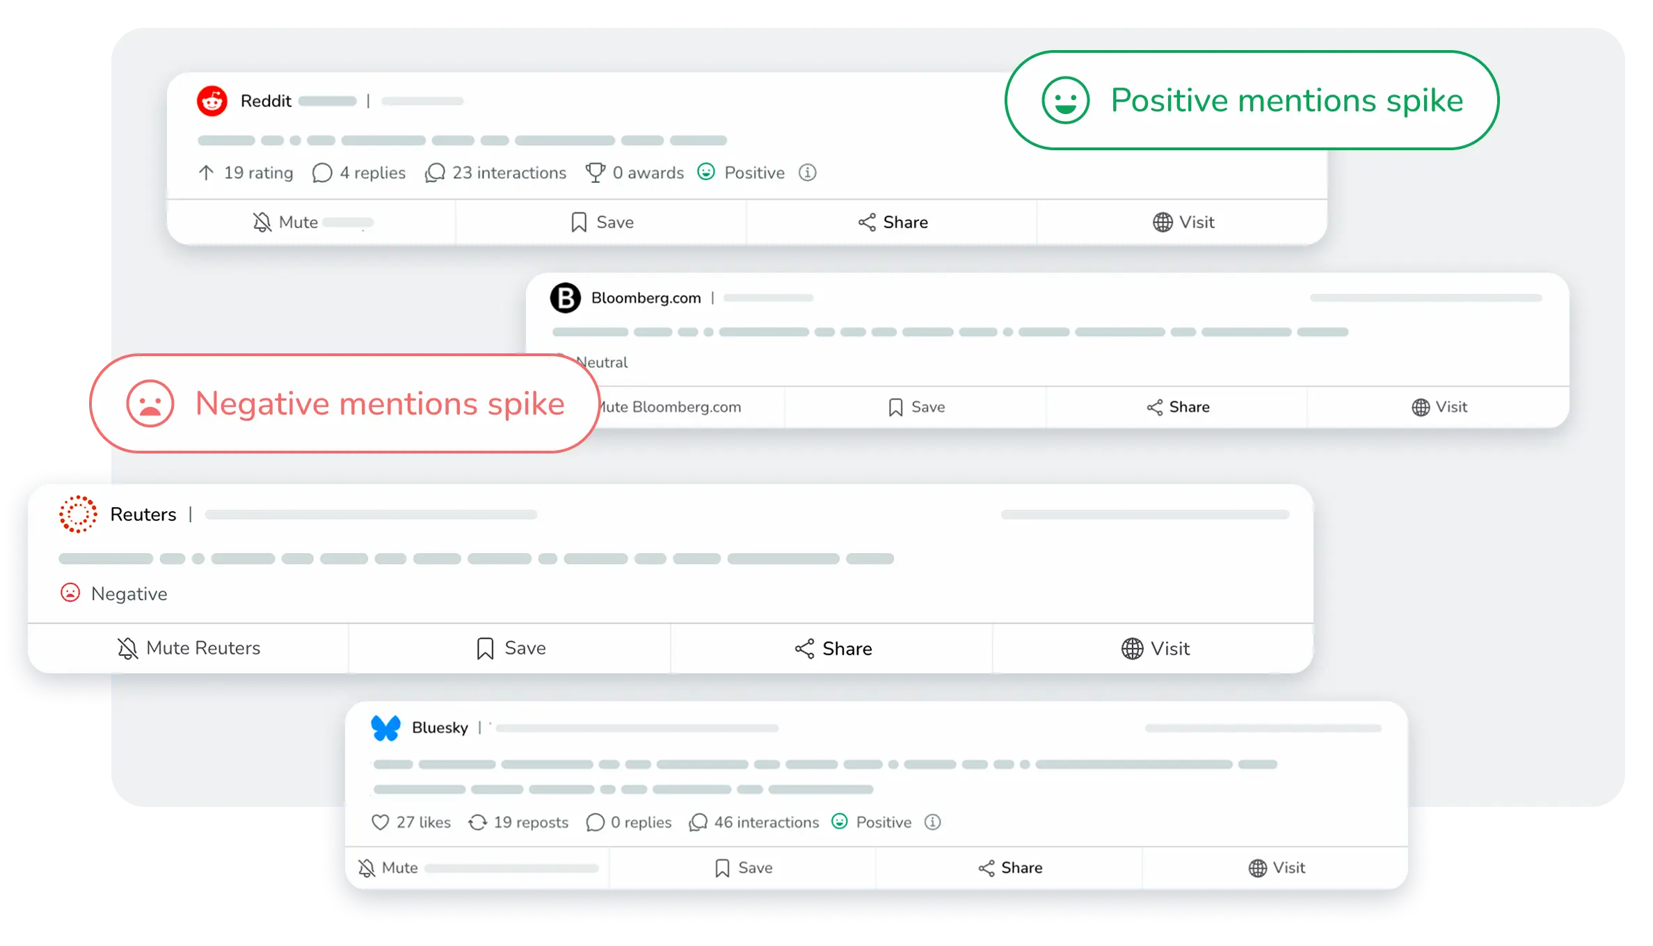
Task: Click the Bluesky butterfly logo
Action: (385, 728)
